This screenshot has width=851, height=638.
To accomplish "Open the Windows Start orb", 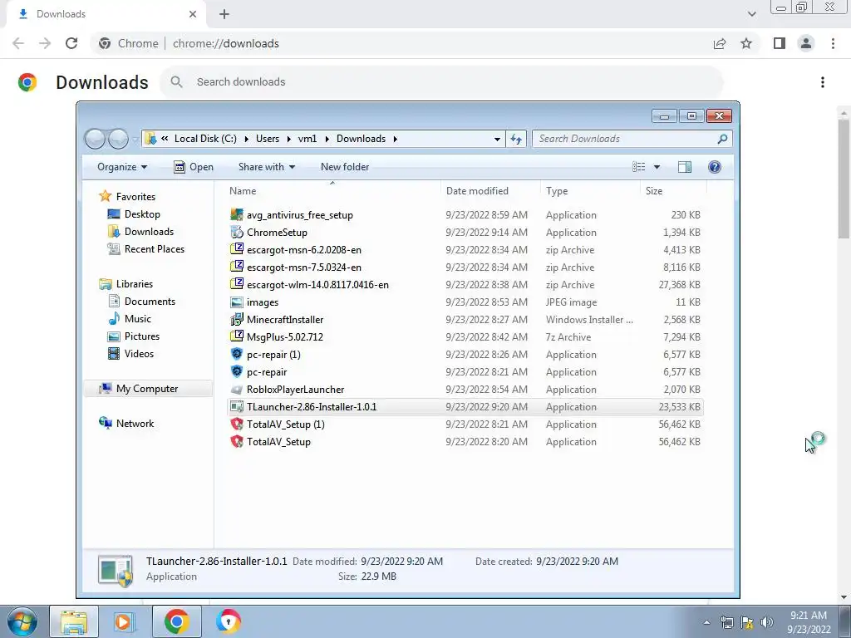I will pos(22,621).
